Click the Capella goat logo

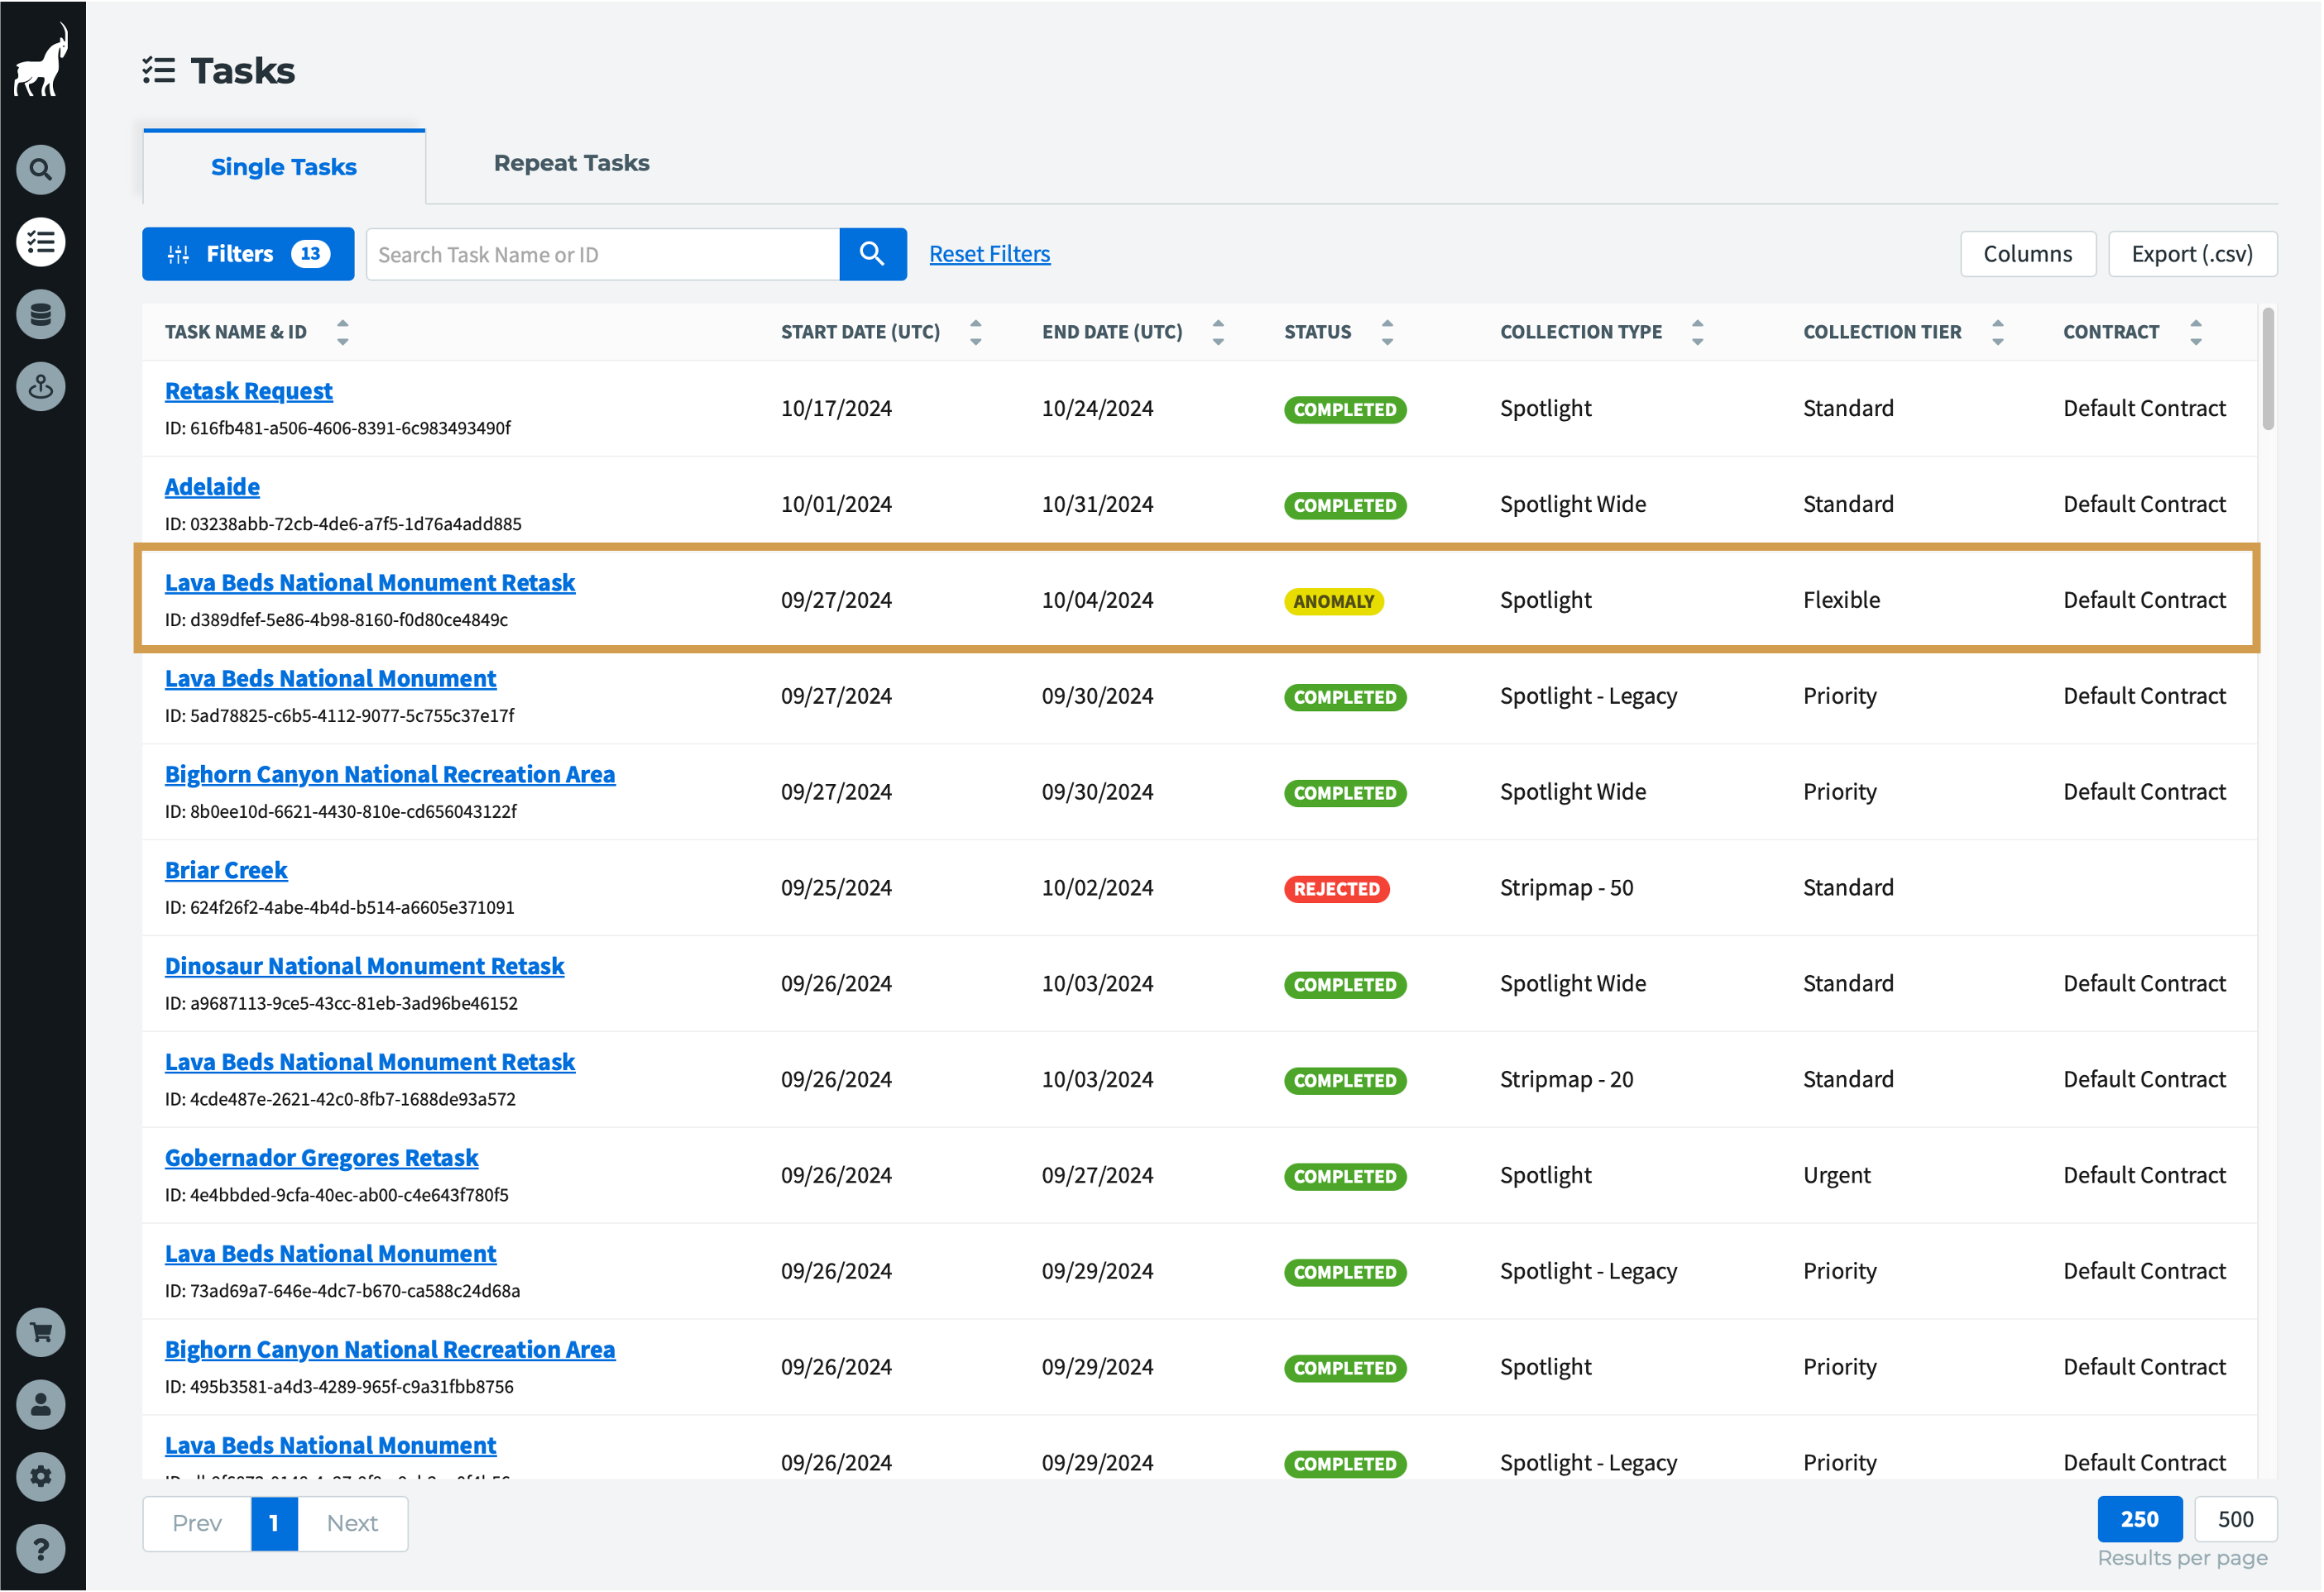click(x=41, y=59)
